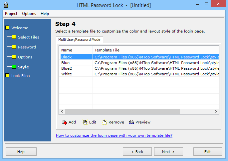Click the Edit template icon
Screen dimensions: 228x161
[x=85, y=122]
